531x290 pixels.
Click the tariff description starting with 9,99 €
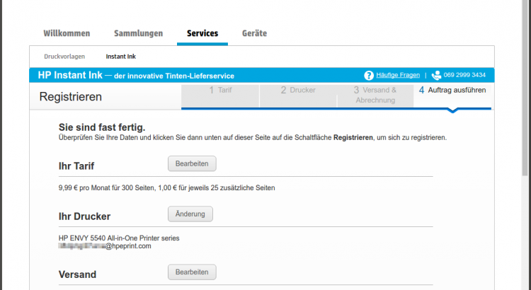click(x=166, y=188)
